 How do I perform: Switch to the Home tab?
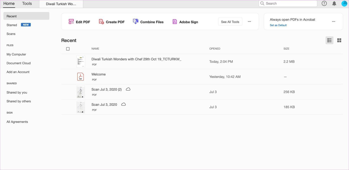click(9, 4)
